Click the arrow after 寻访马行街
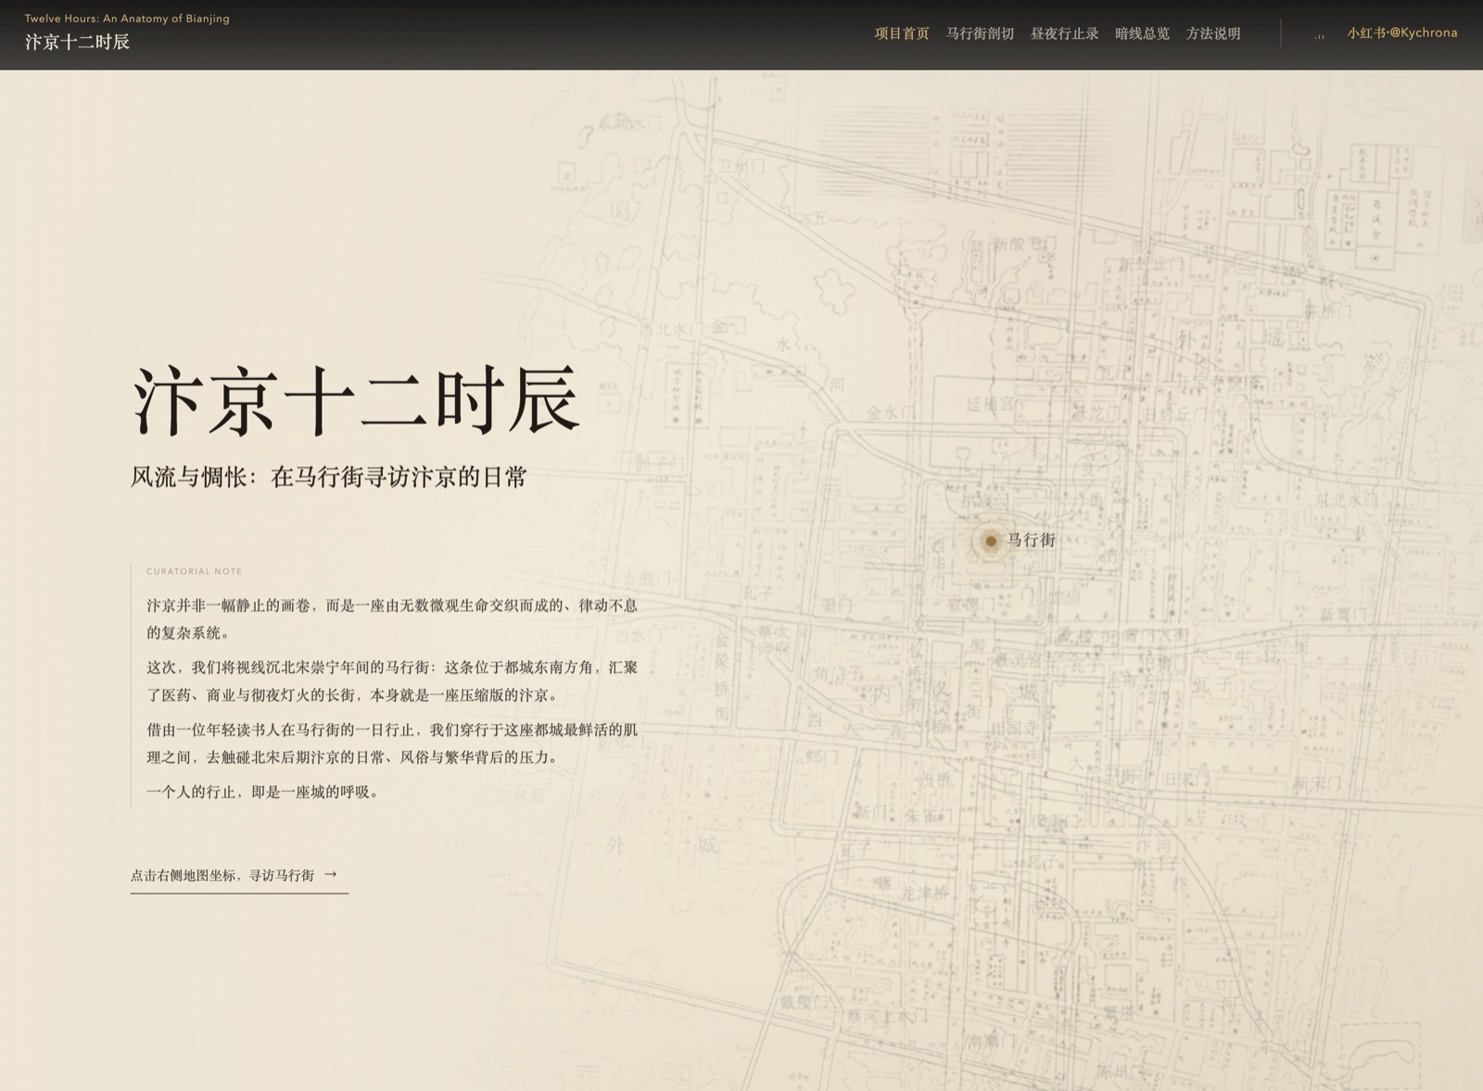This screenshot has height=1091, width=1483. click(331, 874)
